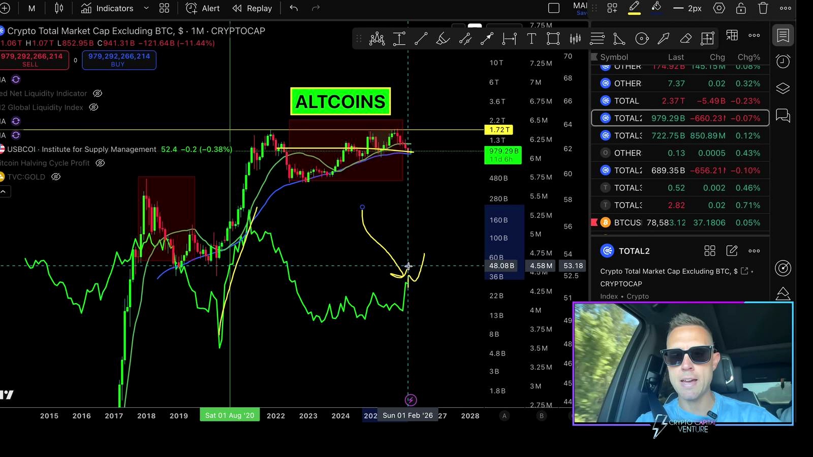Show the Bitcoin Halving Cycle Profit indicator
The image size is (813, 457).
pos(100,163)
